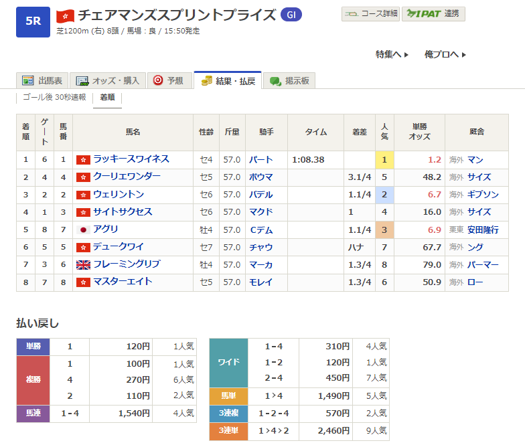Image resolution: width=525 pixels, height=445 pixels.
Task: Click the Hong Kong flag beside race title
Action: point(66,15)
